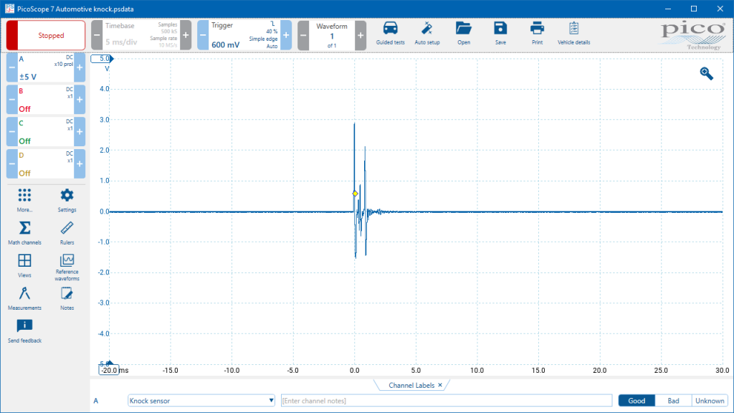Select the Channel Labels tab
Screen dimensions: 734x413
click(x=411, y=385)
